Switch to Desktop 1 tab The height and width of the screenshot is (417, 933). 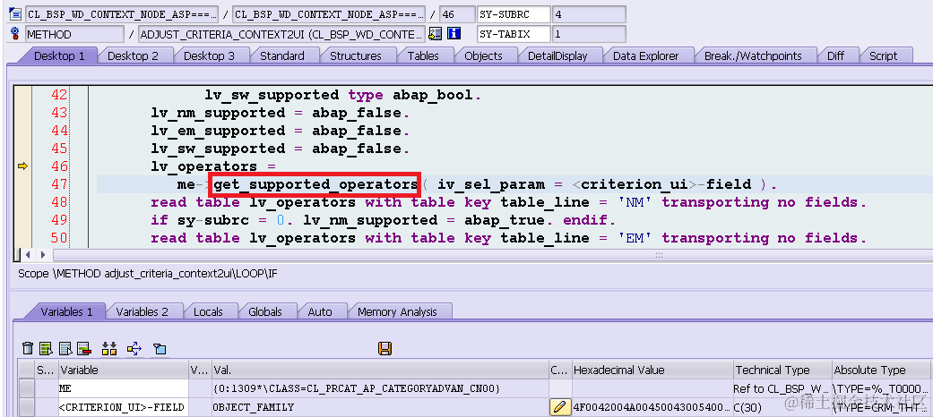[x=59, y=55]
